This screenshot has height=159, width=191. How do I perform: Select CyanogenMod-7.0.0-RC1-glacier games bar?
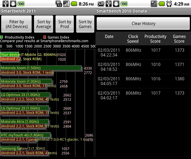tap(18, 139)
